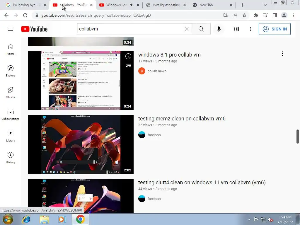Mute the Windows Lon tab audio icon
The width and height of the screenshot is (300, 225).
[132, 5]
